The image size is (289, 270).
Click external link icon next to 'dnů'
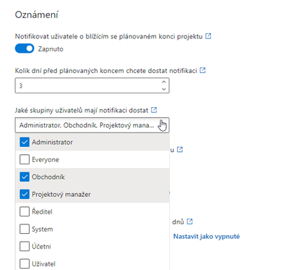pyautogui.click(x=190, y=222)
